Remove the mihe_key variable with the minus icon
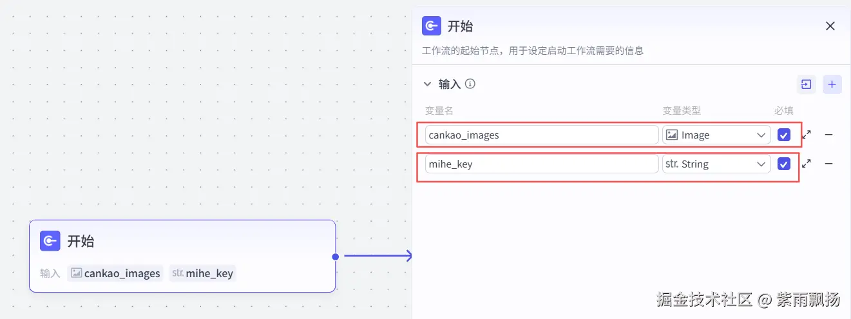Screen dimensions: 851x319 [x=829, y=164]
